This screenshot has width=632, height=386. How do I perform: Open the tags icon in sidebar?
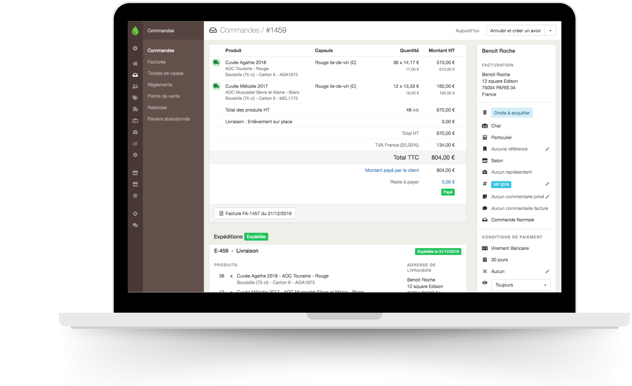tap(135, 98)
